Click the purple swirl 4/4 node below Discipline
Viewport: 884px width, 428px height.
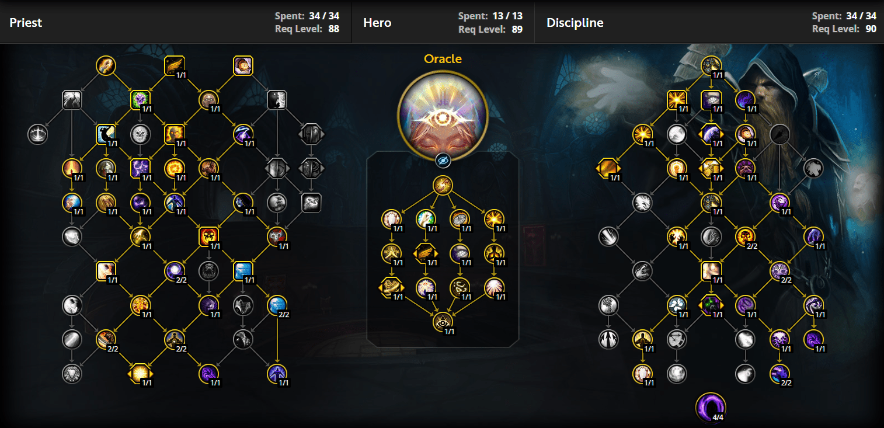coord(711,406)
